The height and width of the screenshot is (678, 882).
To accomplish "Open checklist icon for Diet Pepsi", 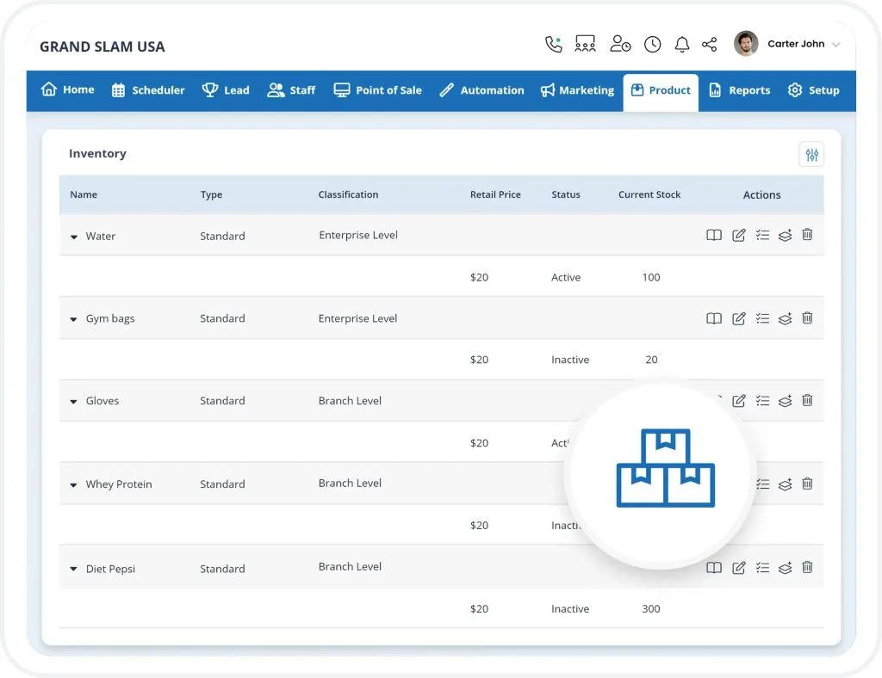I will [x=763, y=567].
